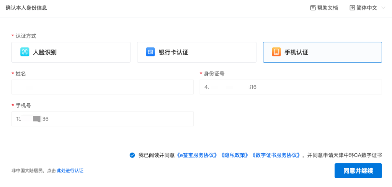View the 《隐私政策》 link
Viewport: 392px width, 187px height.
coord(235,155)
